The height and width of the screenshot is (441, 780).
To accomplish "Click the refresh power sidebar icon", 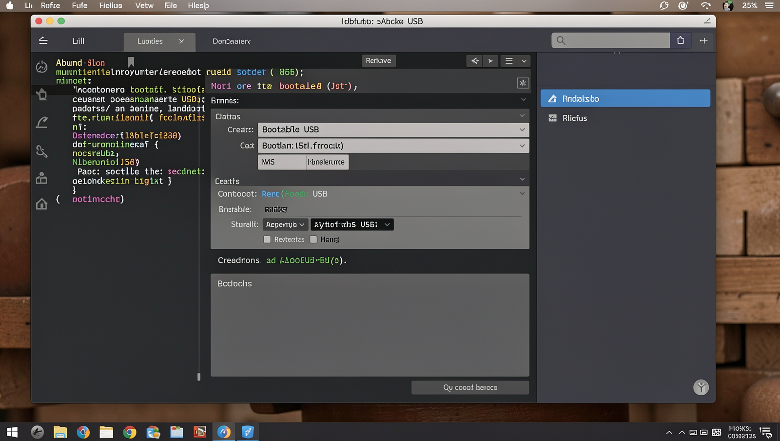I will (42, 67).
